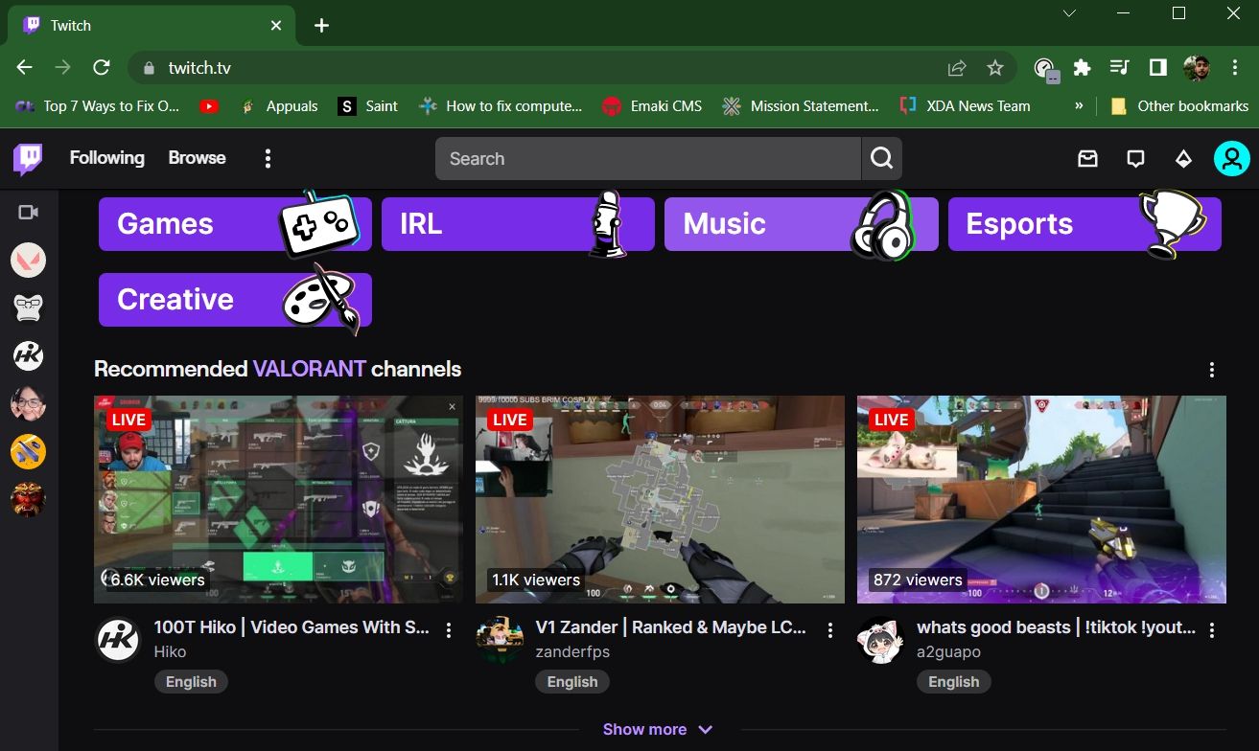Open the woman-with-glasses avatar channel in sidebar

click(28, 403)
